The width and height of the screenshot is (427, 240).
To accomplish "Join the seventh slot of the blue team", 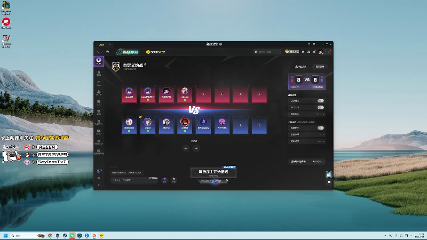I will (x=241, y=125).
